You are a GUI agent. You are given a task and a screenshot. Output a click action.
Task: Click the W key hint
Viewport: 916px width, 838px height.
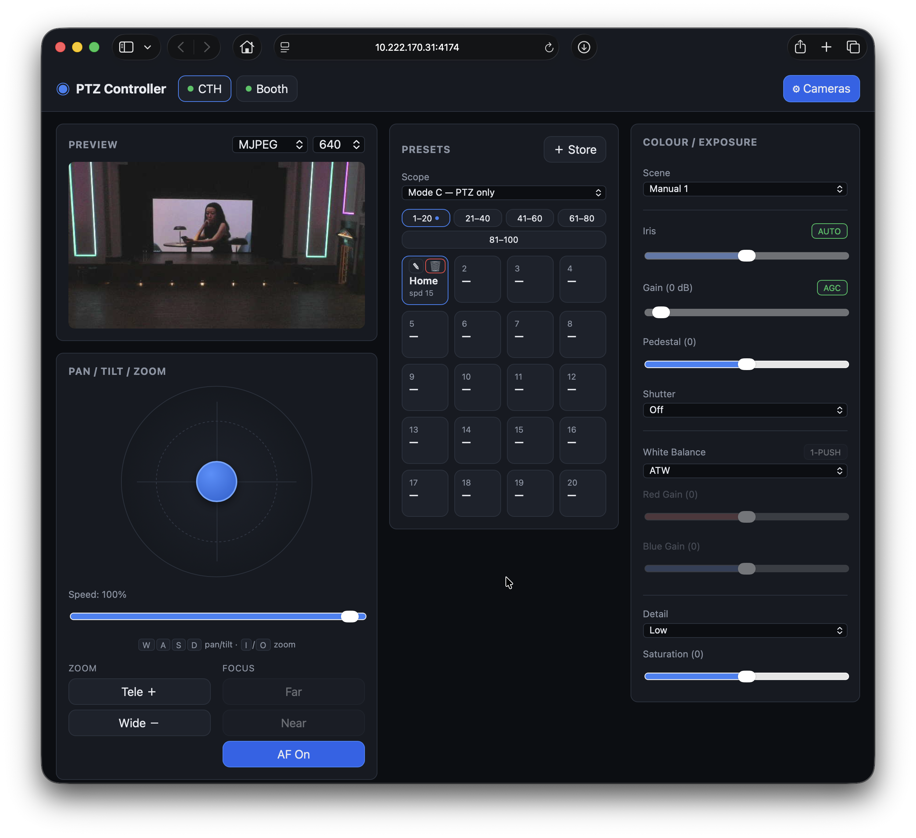[x=146, y=645]
